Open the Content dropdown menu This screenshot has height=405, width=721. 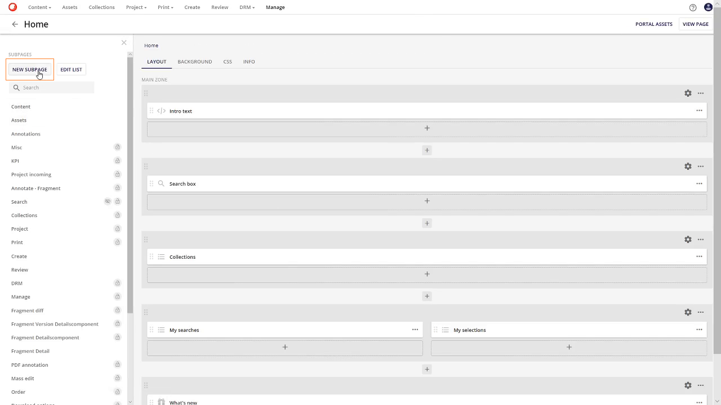[x=39, y=7]
